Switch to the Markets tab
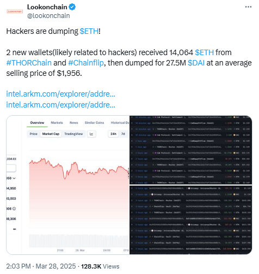This screenshot has width=259, height=274. (57, 123)
